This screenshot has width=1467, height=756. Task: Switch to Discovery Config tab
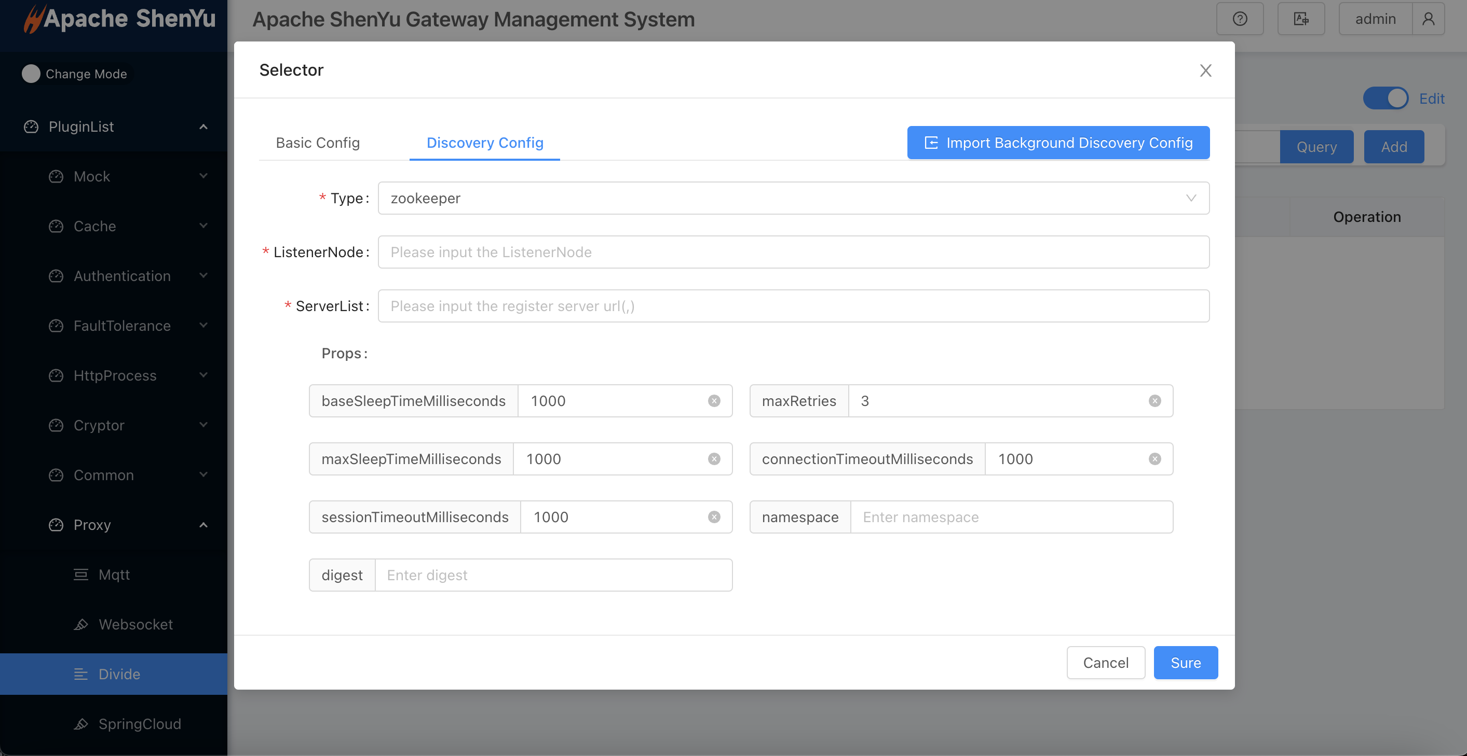[484, 142]
